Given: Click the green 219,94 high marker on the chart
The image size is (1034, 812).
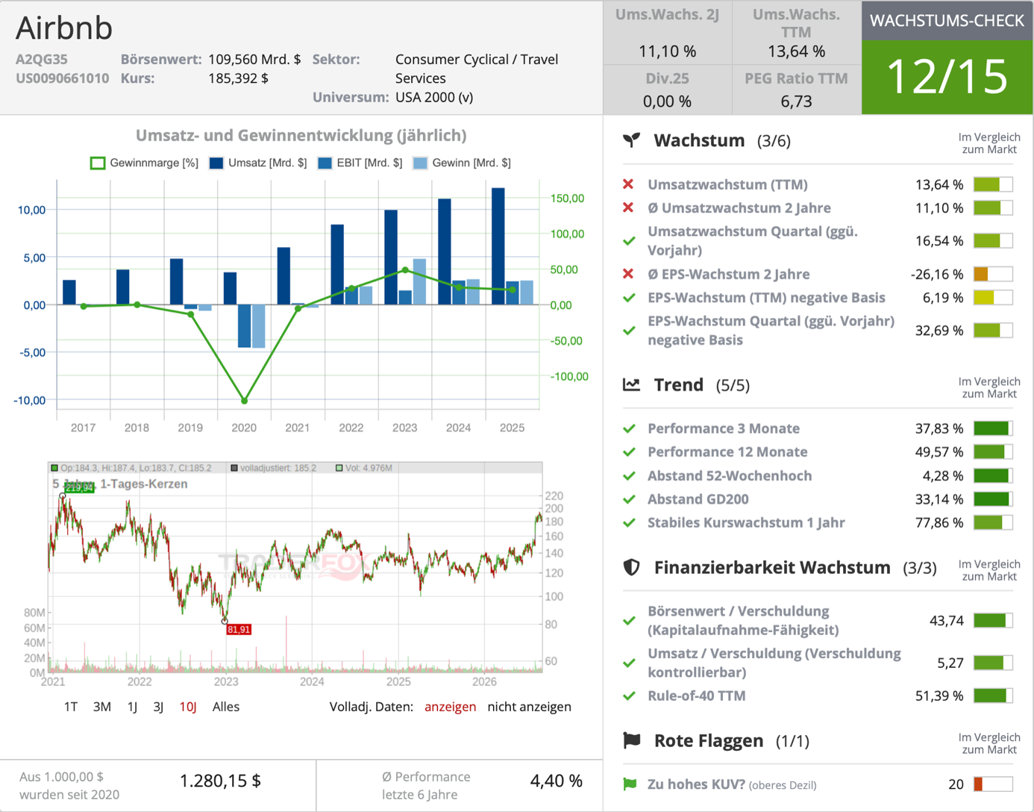Looking at the screenshot, I should [x=79, y=488].
